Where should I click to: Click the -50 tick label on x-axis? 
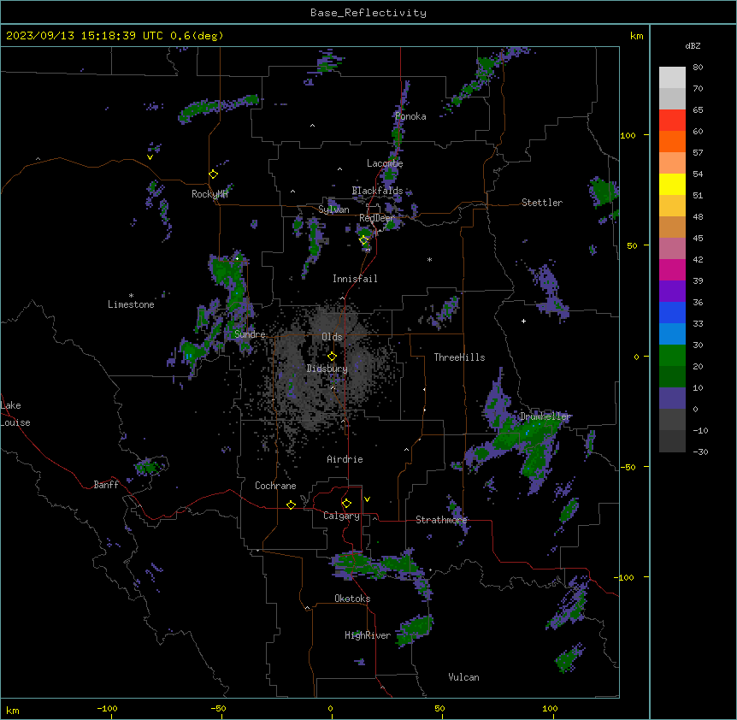click(218, 708)
